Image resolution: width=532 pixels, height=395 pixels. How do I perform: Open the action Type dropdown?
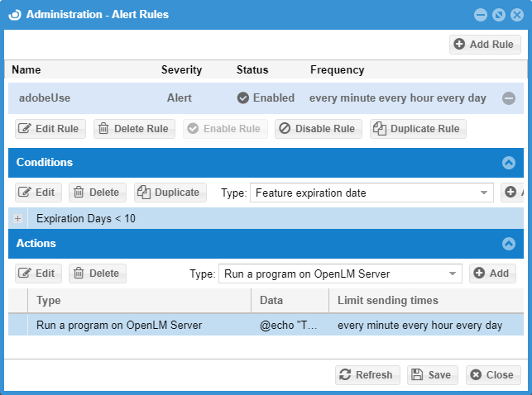(x=339, y=274)
